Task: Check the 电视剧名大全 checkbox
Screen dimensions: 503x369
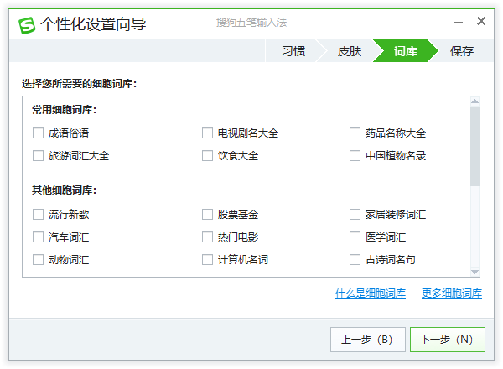Action: [x=207, y=133]
